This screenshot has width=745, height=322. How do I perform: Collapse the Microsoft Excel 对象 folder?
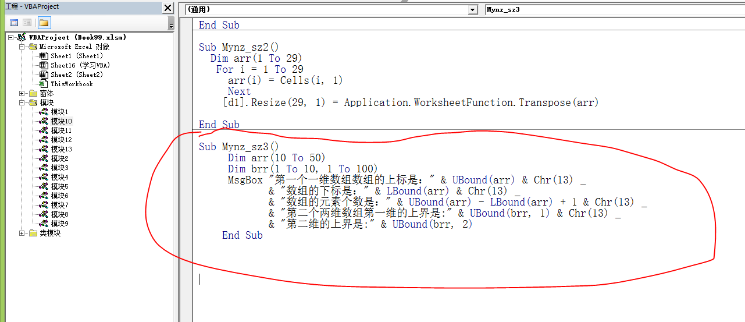click(x=22, y=47)
